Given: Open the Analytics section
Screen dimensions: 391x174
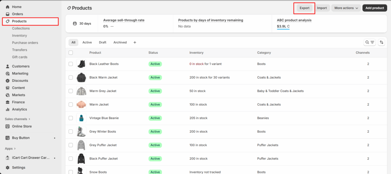Looking at the screenshot, I should (19, 109).
